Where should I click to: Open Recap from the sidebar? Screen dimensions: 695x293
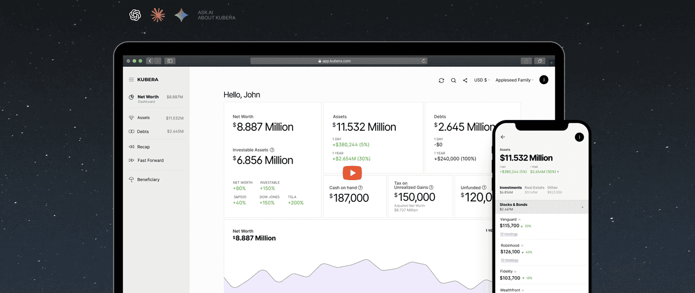[x=143, y=147]
